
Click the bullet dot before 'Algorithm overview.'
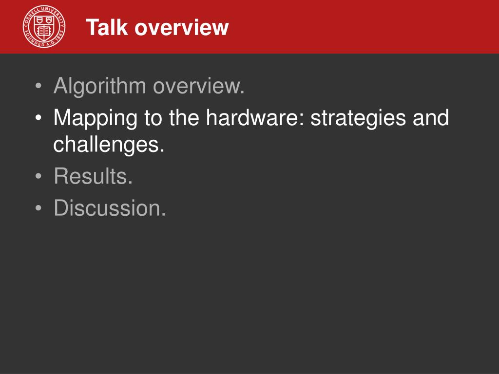click(x=38, y=86)
